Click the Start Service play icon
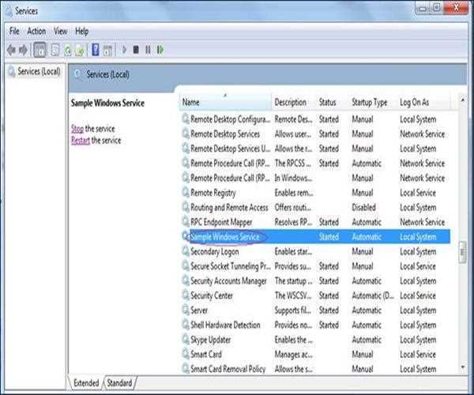The height and width of the screenshot is (395, 474). [124, 50]
